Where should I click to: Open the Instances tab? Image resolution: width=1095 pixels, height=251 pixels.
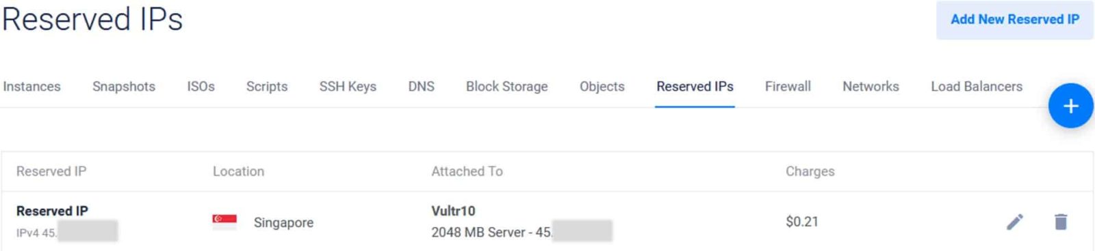pos(31,87)
